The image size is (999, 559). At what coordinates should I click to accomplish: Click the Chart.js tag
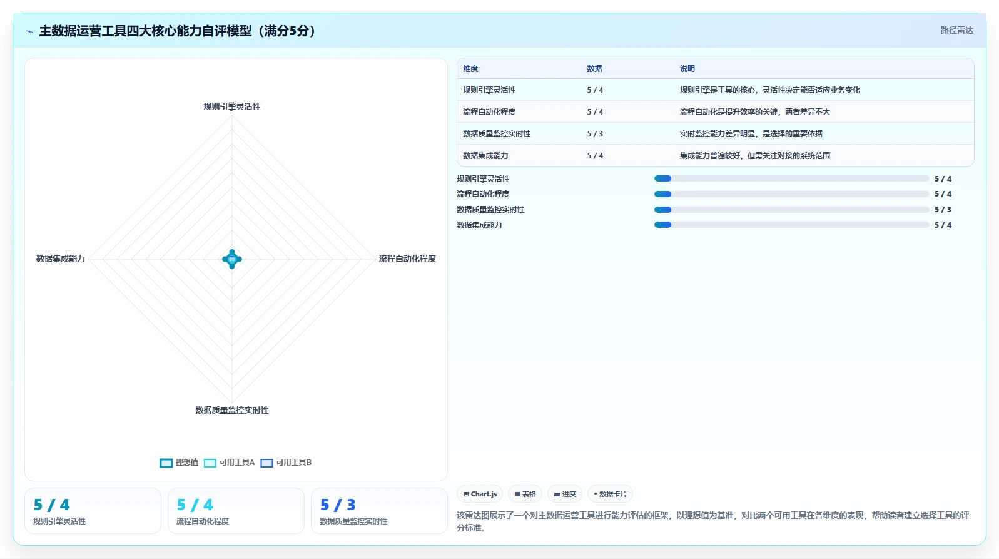click(480, 494)
